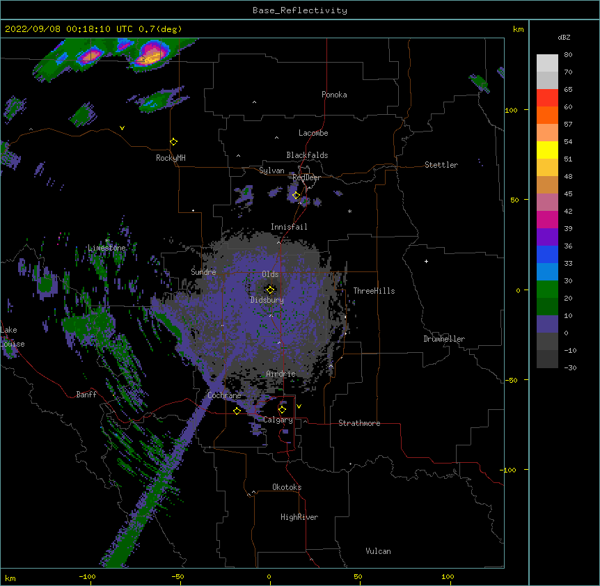Click the Ponoka label
The width and height of the screenshot is (600, 586).
pyautogui.click(x=334, y=95)
